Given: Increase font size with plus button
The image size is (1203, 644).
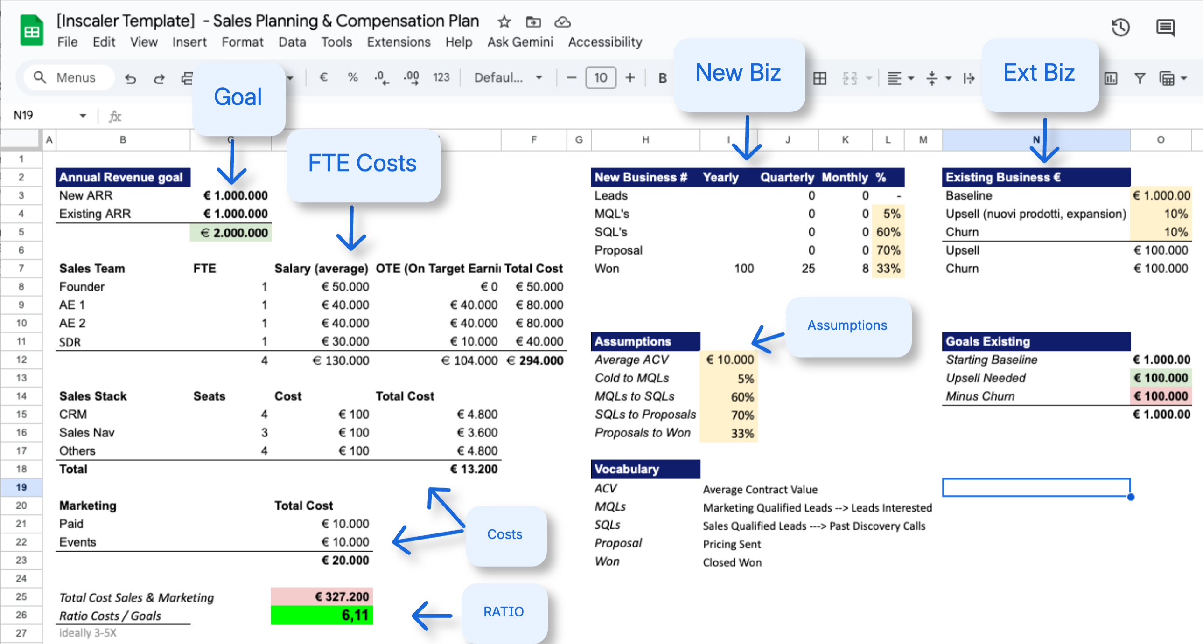Looking at the screenshot, I should pyautogui.click(x=630, y=77).
